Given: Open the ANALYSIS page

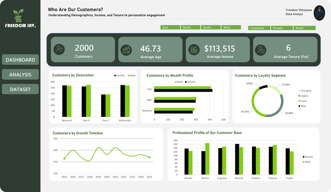Looking at the screenshot, I should 20,74.
